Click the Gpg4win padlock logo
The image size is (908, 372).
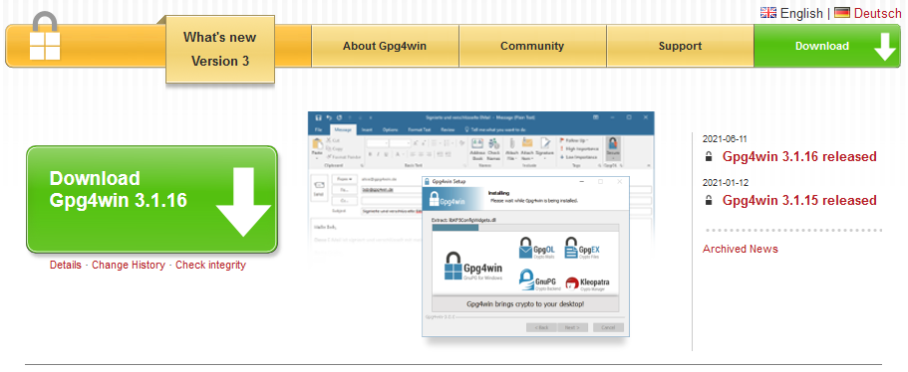pos(45,37)
